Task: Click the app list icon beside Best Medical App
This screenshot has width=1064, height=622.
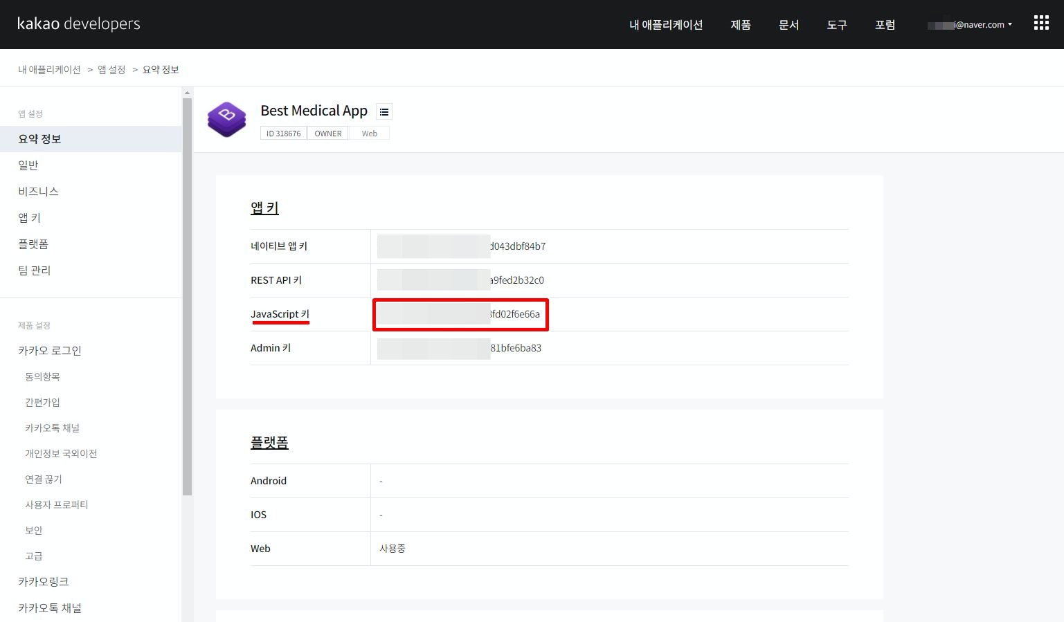Action: 384,111
